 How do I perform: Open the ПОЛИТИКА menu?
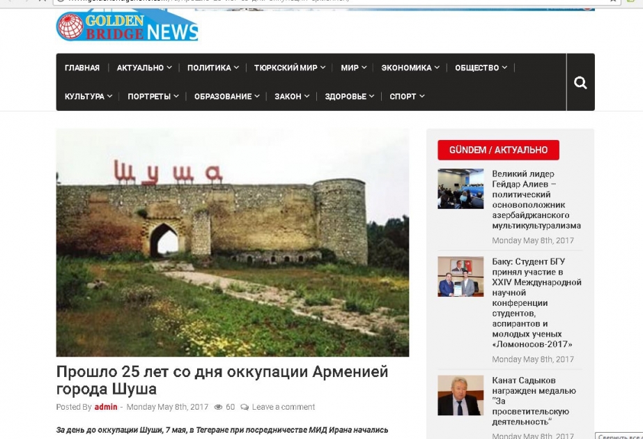(213, 68)
